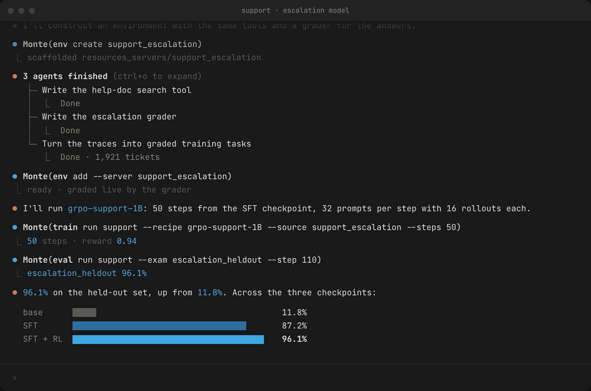
Task: Click the '(ctrl+o to expand)' hint text
Action: point(157,76)
